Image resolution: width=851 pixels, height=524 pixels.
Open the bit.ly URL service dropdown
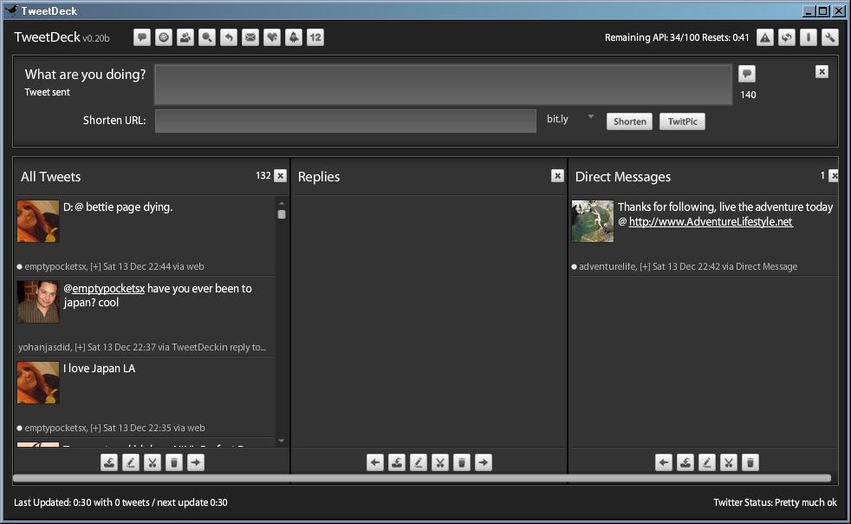(x=570, y=119)
